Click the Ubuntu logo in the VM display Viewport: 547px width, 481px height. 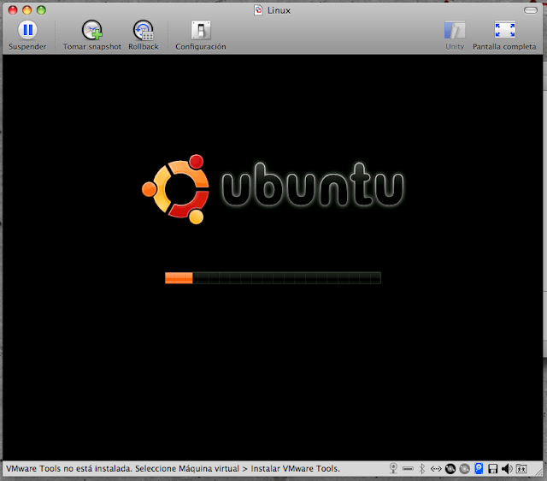(273, 189)
